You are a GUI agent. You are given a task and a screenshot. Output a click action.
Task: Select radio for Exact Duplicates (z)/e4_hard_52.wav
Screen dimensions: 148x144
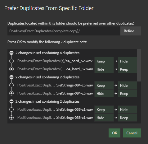[11, 61]
